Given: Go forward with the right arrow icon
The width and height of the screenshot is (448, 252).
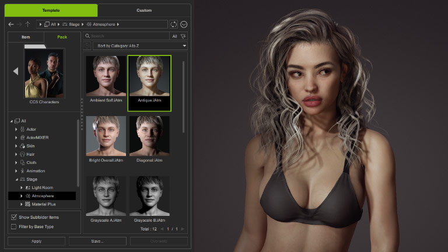Looking at the screenshot, I should coord(19,24).
